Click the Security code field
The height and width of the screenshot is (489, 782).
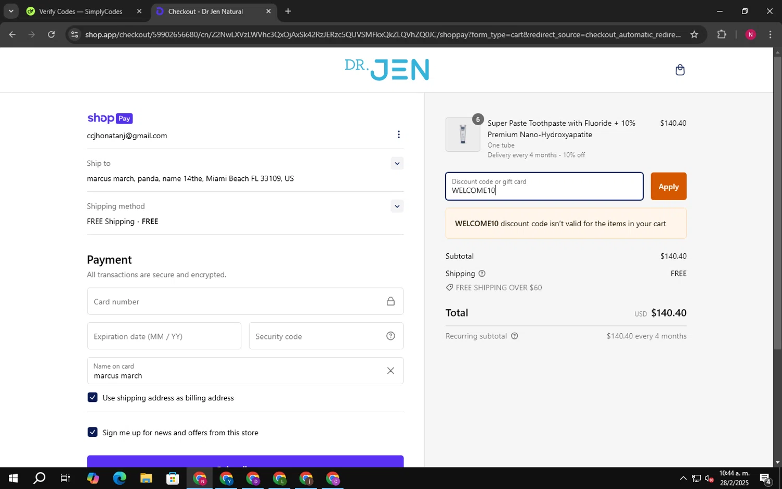point(326,336)
